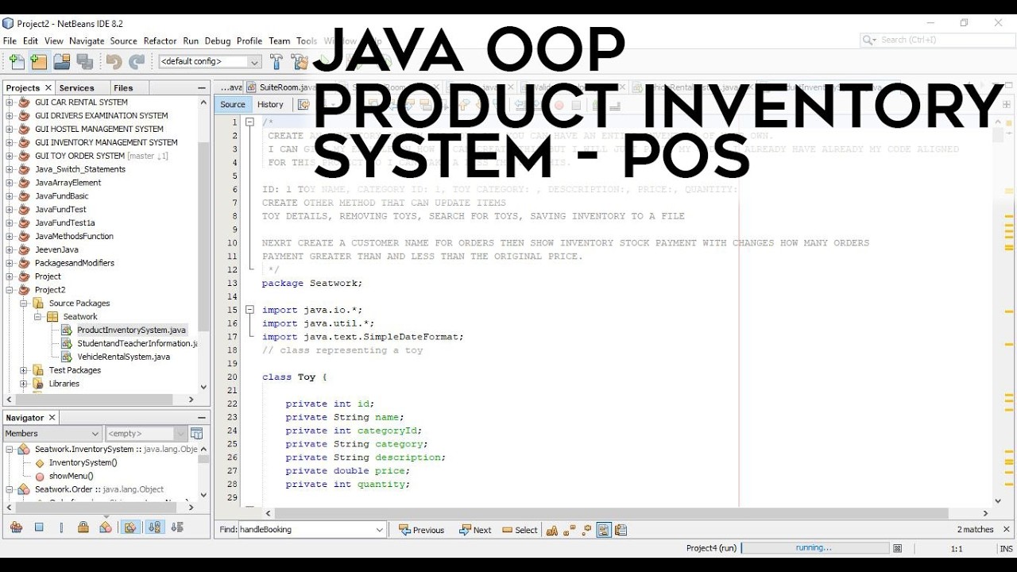The width and height of the screenshot is (1017, 572).
Task: Toggle Show Non-Public Members lock icon
Action: coord(83,527)
